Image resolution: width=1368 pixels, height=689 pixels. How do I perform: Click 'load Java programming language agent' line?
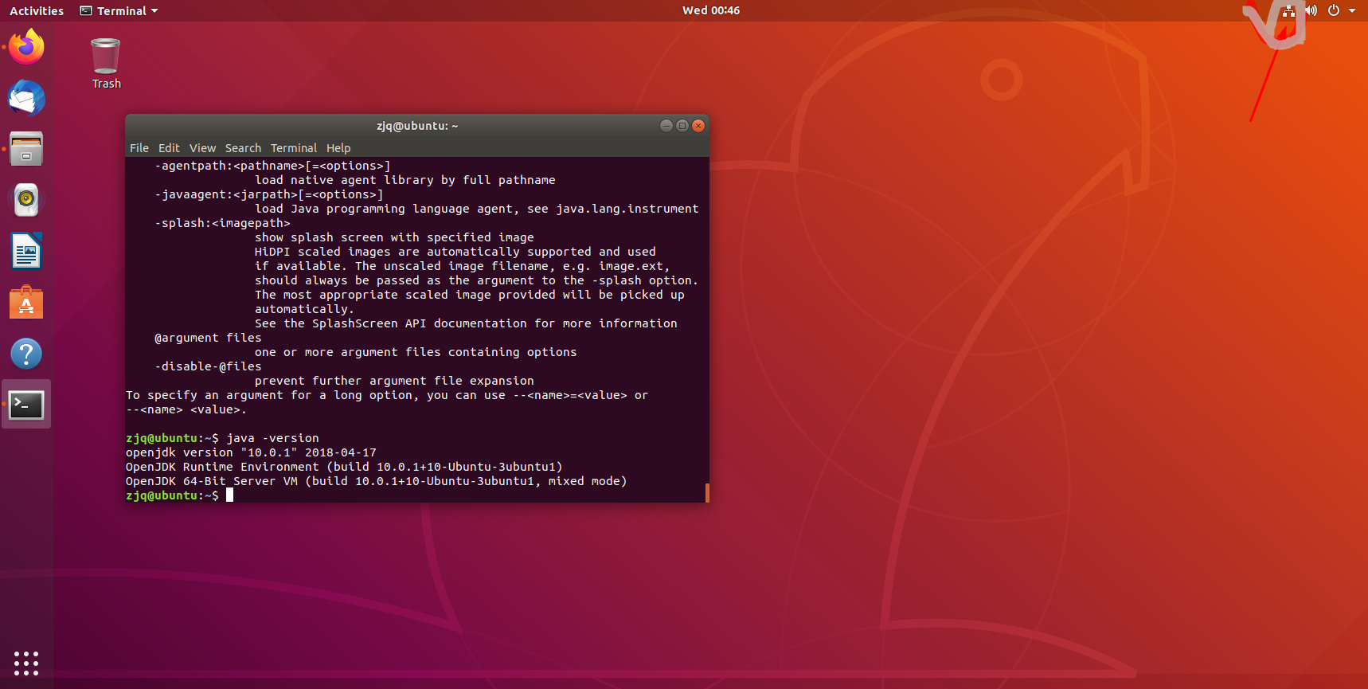[477, 209]
